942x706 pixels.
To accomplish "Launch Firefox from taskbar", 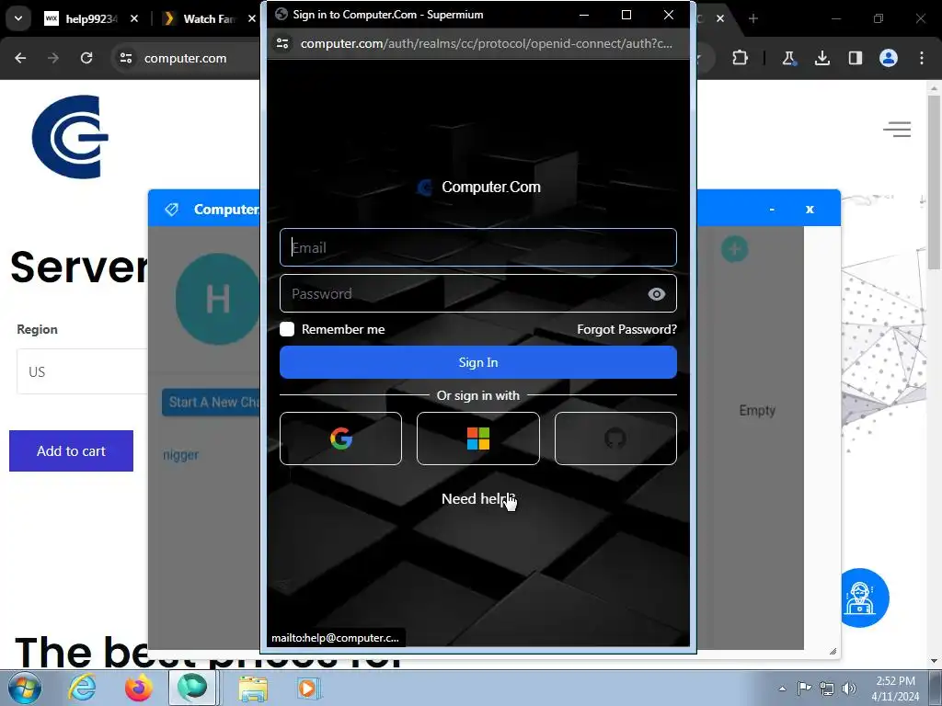I will click(x=138, y=688).
